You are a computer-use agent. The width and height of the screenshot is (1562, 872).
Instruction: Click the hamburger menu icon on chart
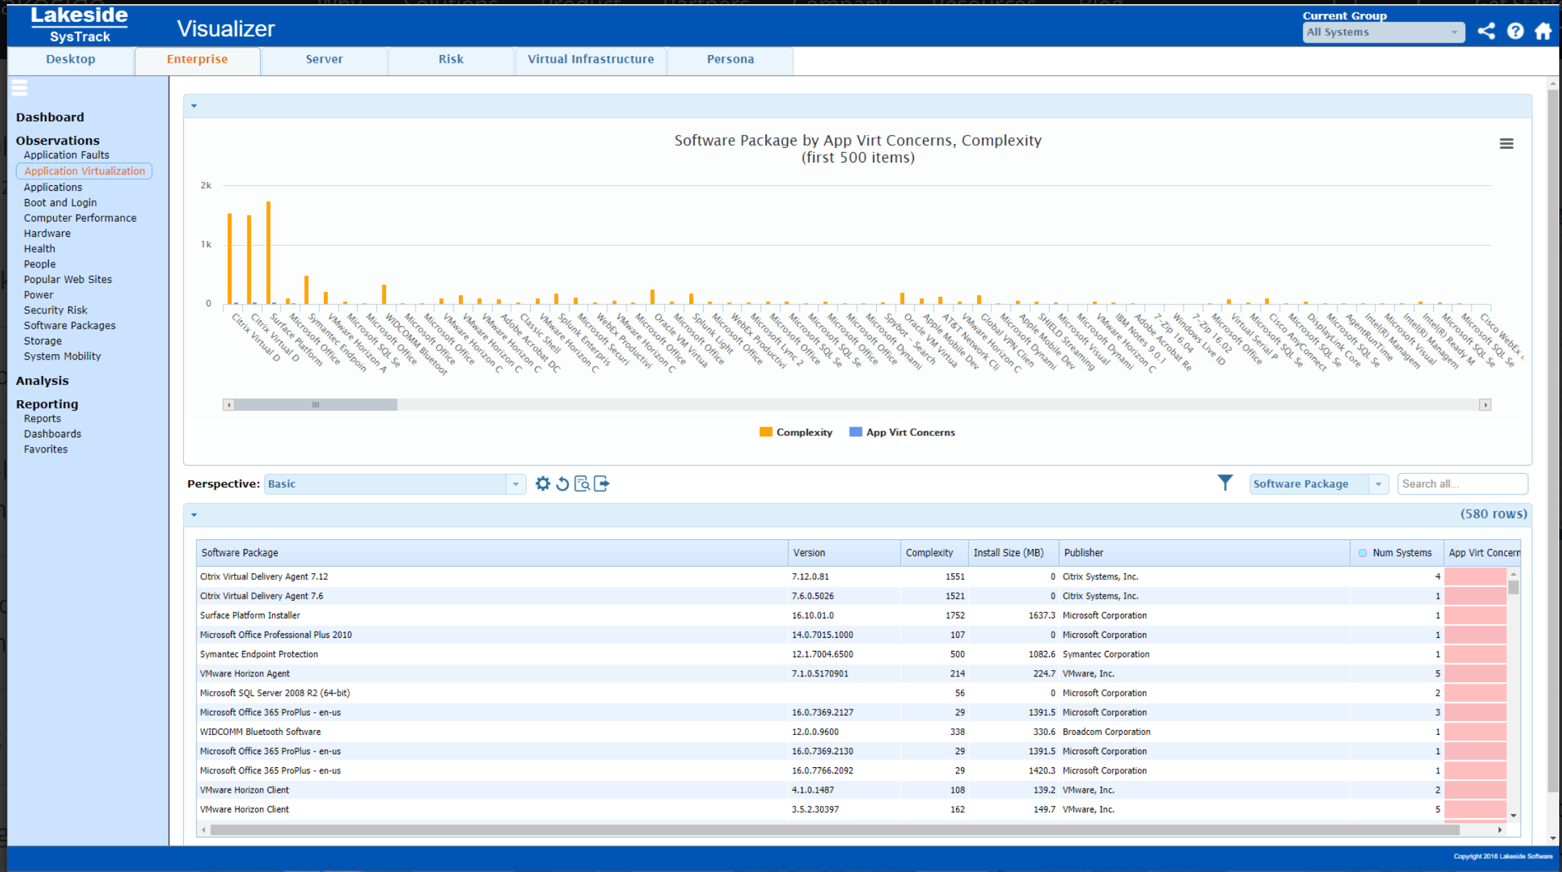[x=1506, y=144]
